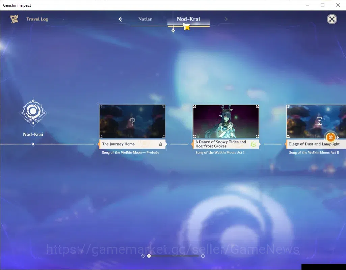Go to previous region with left arrow
The width and height of the screenshot is (346, 270).
point(120,19)
